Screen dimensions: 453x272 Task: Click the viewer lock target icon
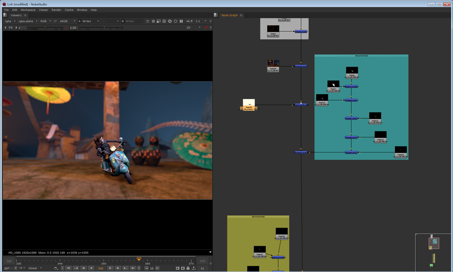pos(175,21)
